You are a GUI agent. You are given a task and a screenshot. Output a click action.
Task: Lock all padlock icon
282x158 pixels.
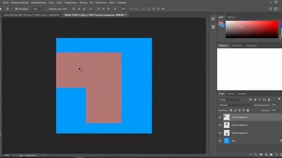[x=248, y=110]
